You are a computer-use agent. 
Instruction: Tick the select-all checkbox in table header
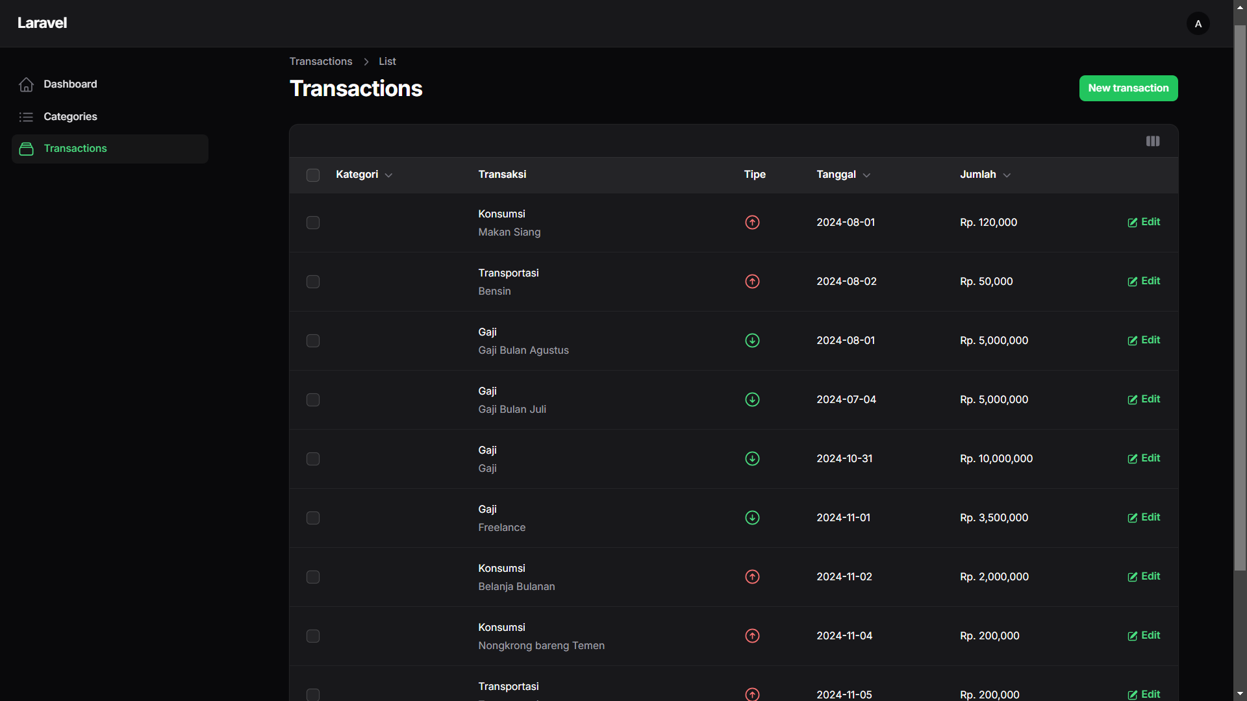(313, 175)
